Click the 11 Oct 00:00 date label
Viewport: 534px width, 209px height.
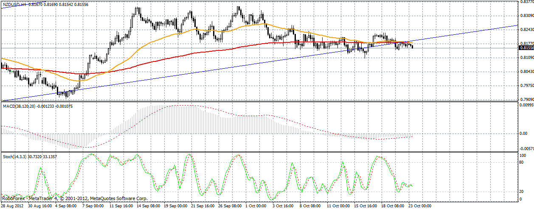(339, 206)
